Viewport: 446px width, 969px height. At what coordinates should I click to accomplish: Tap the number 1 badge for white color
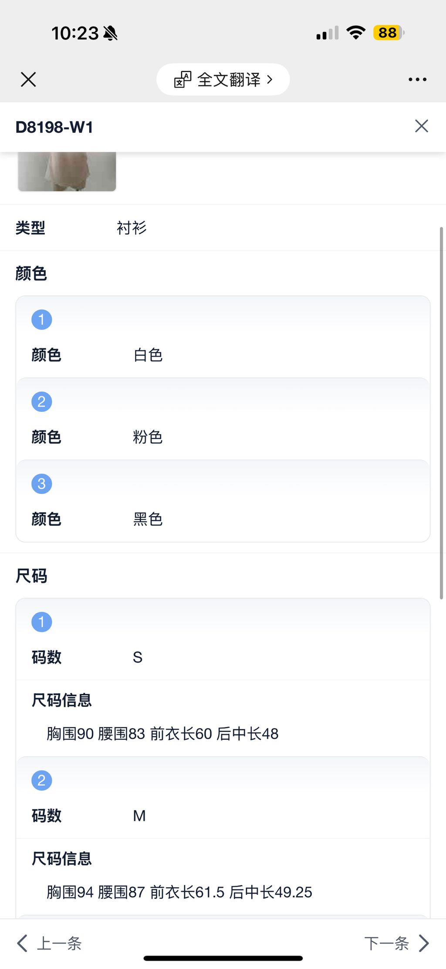click(42, 320)
